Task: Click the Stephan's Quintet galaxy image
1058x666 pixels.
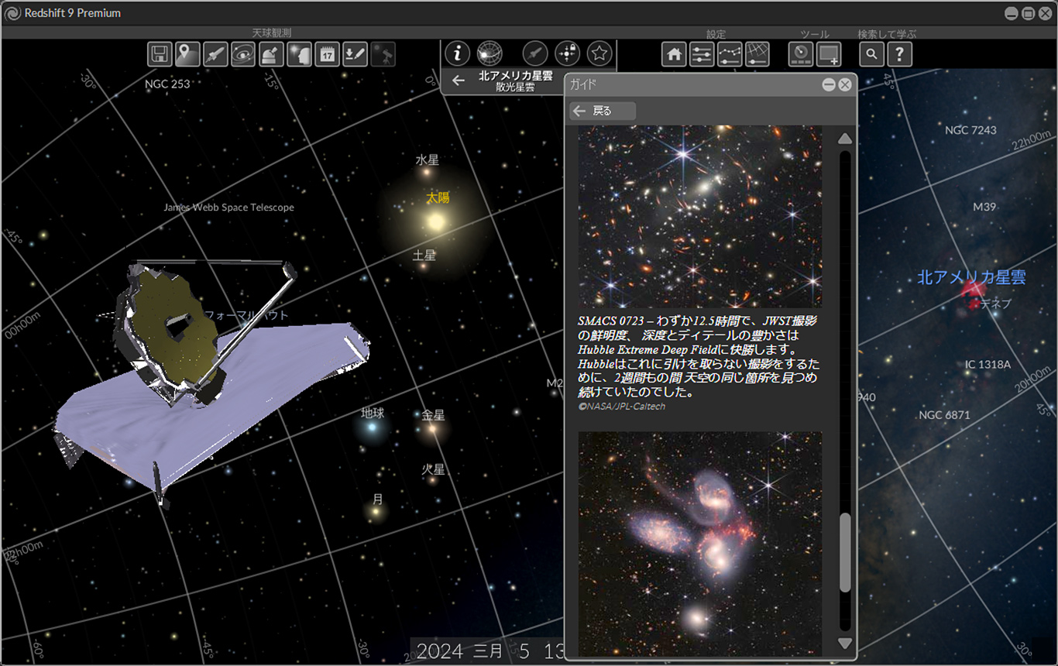Action: point(700,543)
